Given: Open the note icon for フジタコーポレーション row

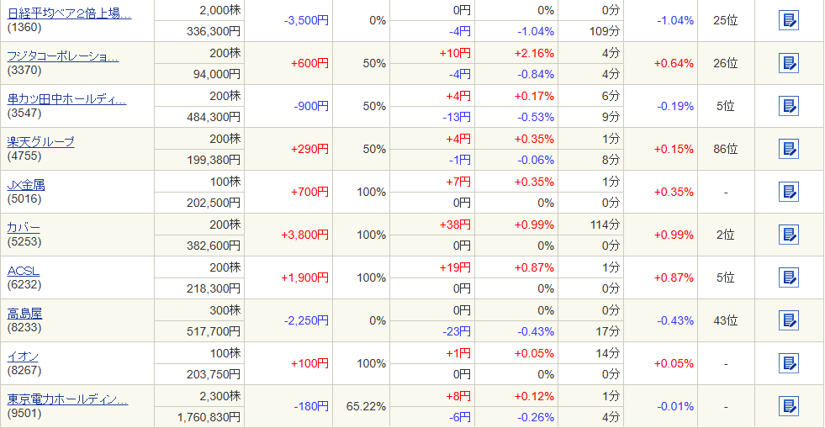Looking at the screenshot, I should (788, 63).
